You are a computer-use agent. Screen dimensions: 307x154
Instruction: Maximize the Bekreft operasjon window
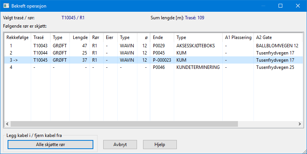point(280,6)
